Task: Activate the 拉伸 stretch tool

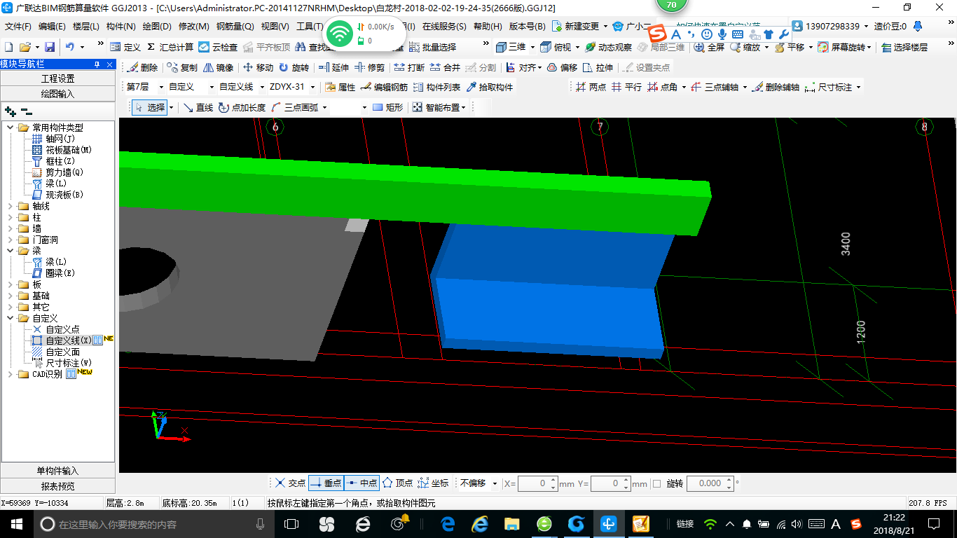Action: (598, 67)
